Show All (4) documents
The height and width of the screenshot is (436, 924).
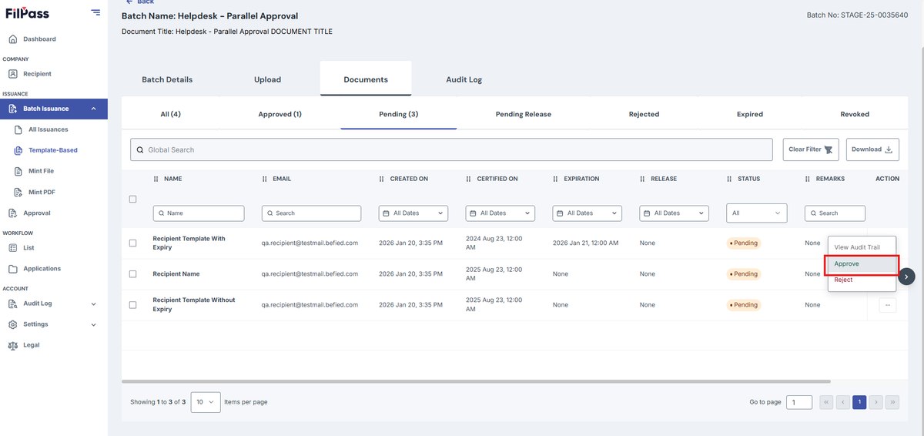click(170, 114)
